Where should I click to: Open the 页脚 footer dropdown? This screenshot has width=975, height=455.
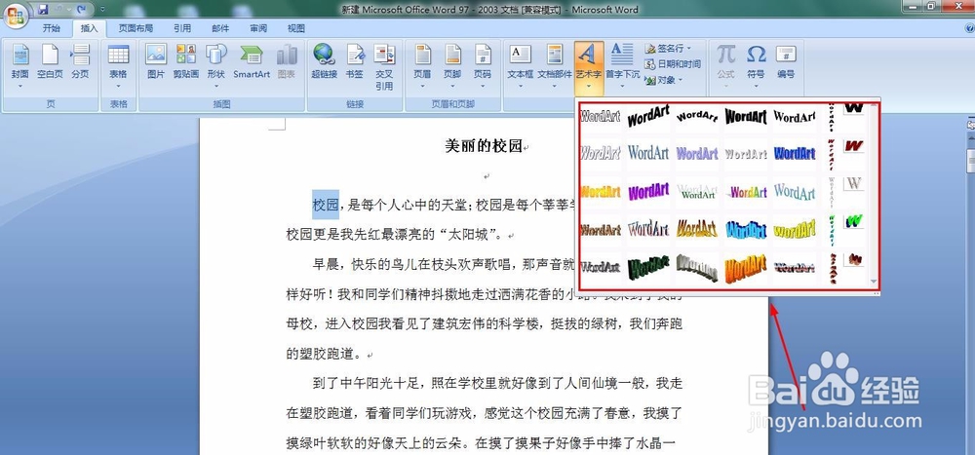[452, 65]
